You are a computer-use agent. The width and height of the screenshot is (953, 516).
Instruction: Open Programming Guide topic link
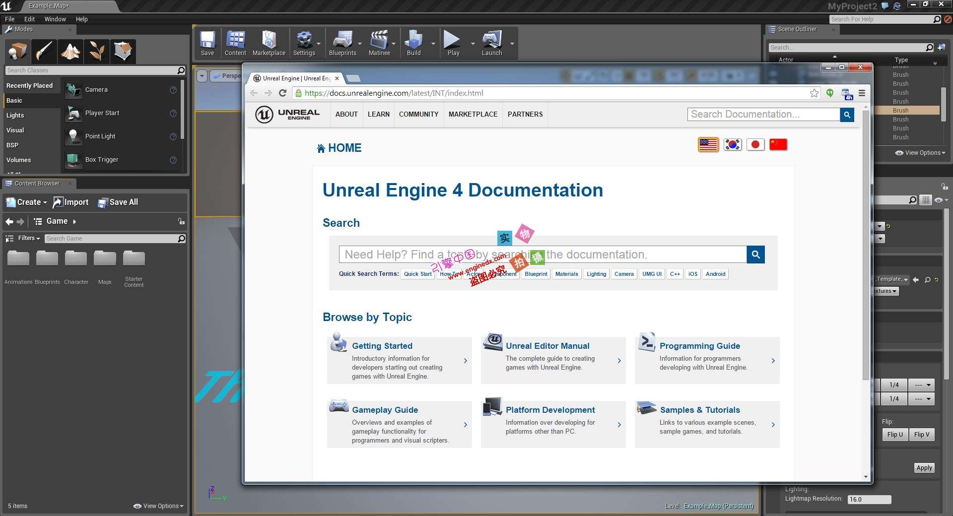click(x=699, y=346)
